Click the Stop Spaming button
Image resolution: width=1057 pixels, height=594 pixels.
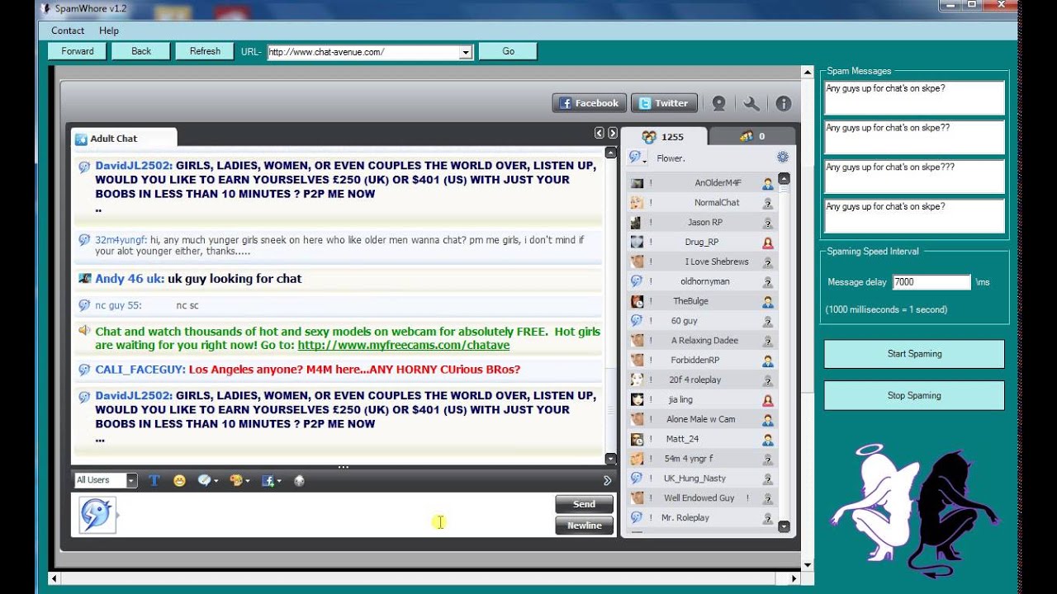[914, 395]
